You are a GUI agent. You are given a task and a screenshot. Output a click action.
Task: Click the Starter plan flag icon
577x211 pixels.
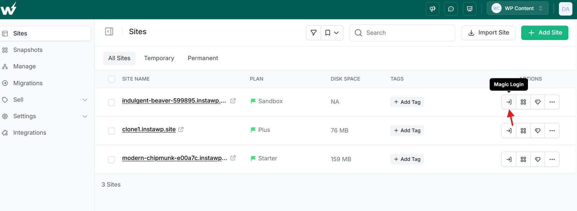coord(253,158)
